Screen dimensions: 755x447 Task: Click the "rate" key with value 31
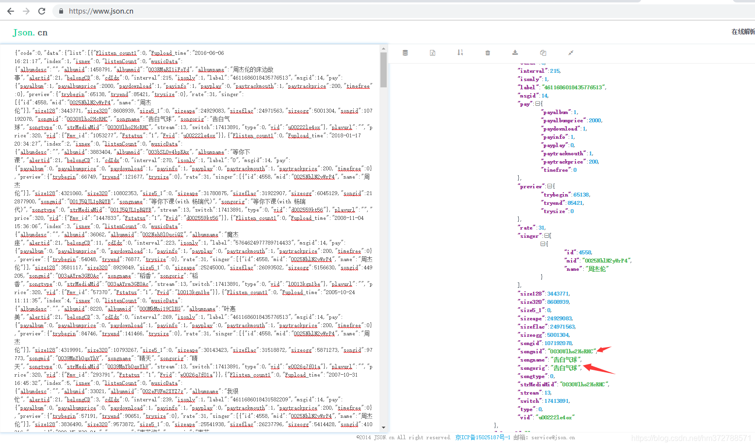(526, 228)
